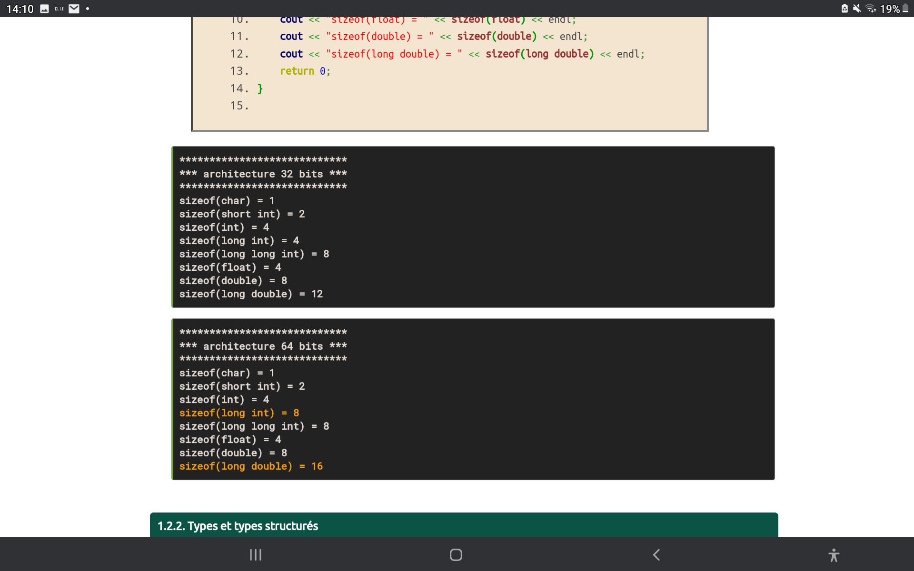914x571 pixels.
Task: Tap the battery 19% indicator
Action: (x=894, y=9)
